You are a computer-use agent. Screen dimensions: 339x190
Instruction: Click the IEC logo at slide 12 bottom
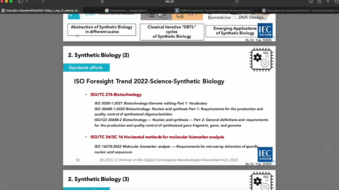pyautogui.click(x=265, y=154)
